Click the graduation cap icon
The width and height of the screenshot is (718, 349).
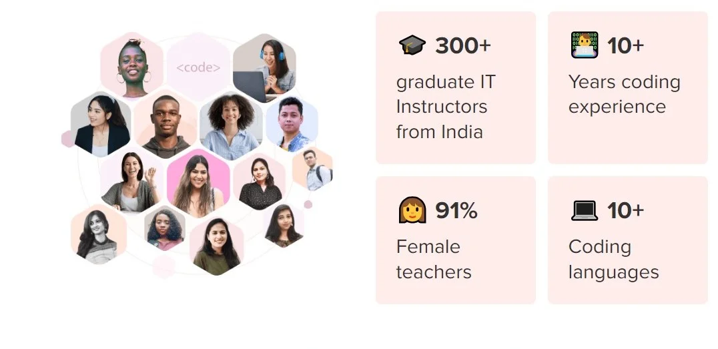click(412, 45)
